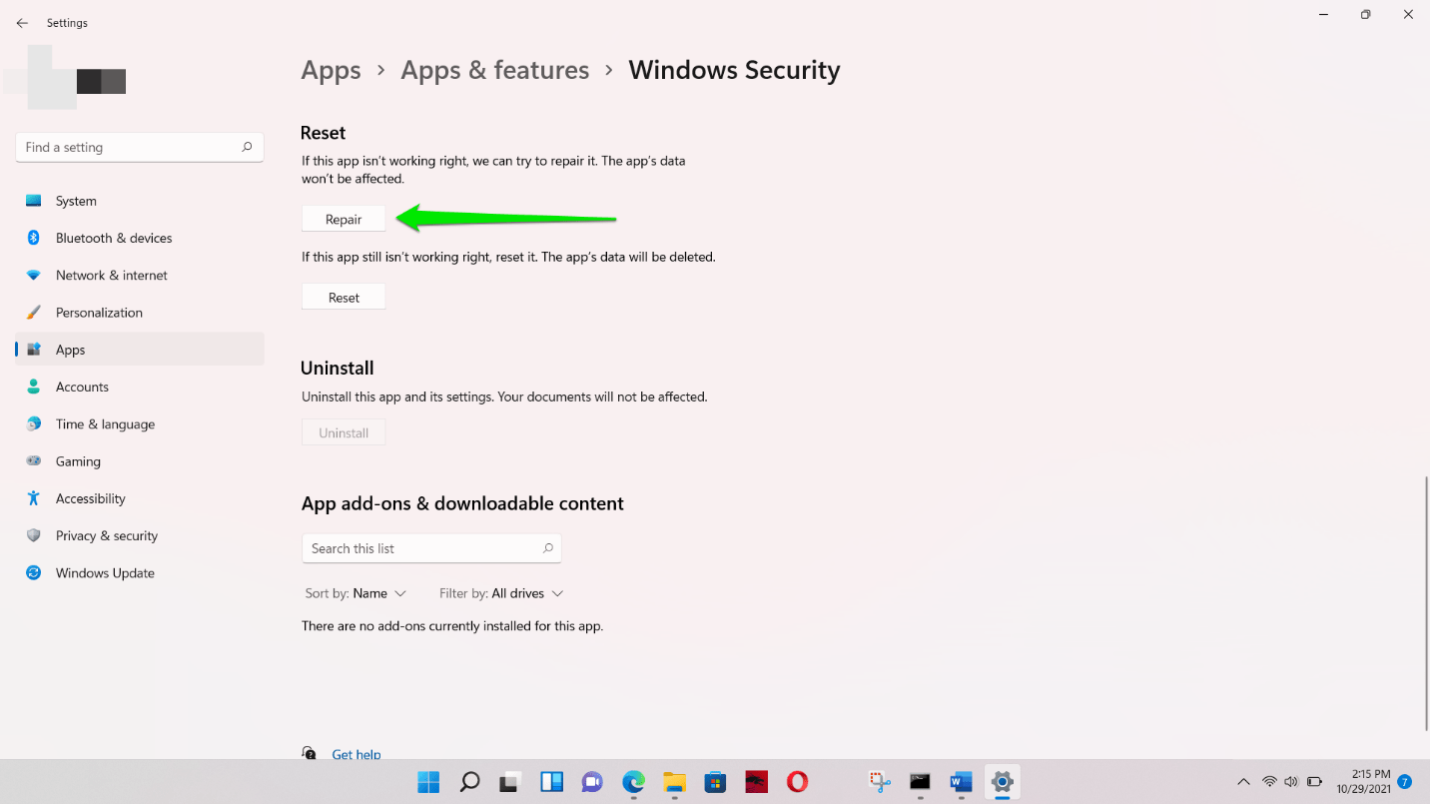This screenshot has width=1430, height=804.
Task: Click the Find a setting search box
Action: [139, 147]
